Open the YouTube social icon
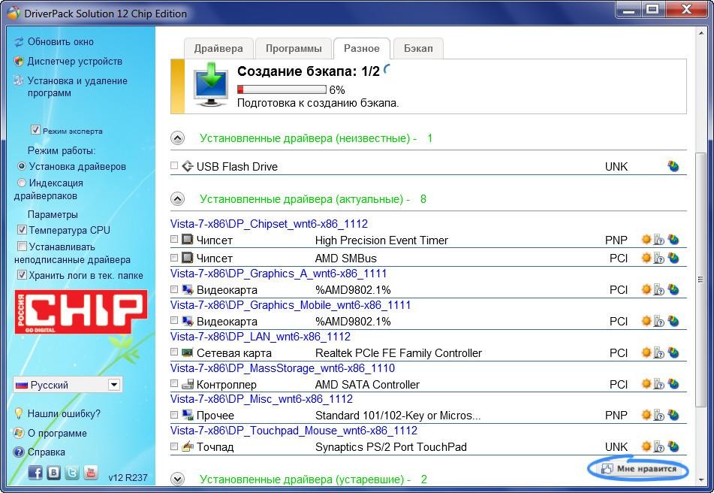The height and width of the screenshot is (493, 714). [91, 473]
